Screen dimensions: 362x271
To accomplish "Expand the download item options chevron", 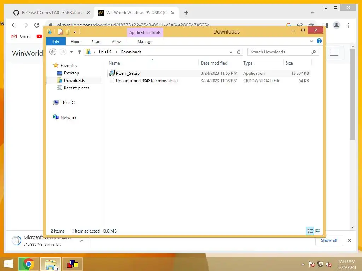I will [x=82, y=241].
